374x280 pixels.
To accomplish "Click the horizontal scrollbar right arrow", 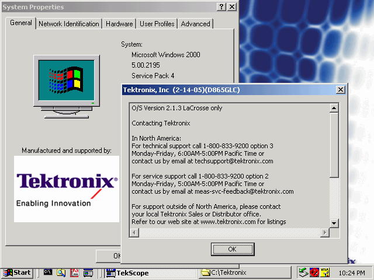I will (x=325, y=233).
